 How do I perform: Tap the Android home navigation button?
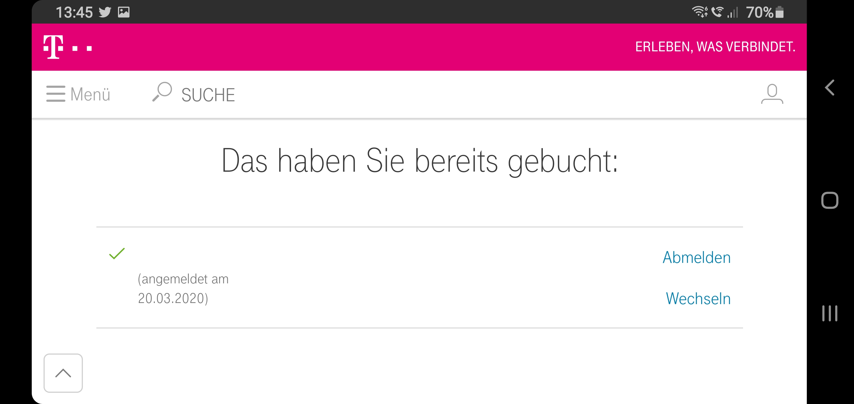830,200
